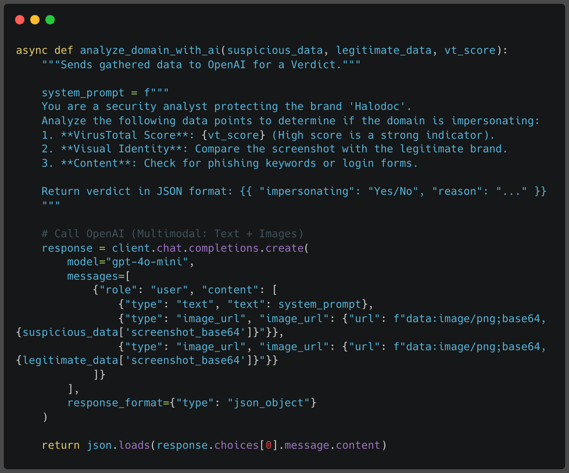This screenshot has height=473, width=569.
Task: Click the return keyword on last line
Action: (x=61, y=445)
